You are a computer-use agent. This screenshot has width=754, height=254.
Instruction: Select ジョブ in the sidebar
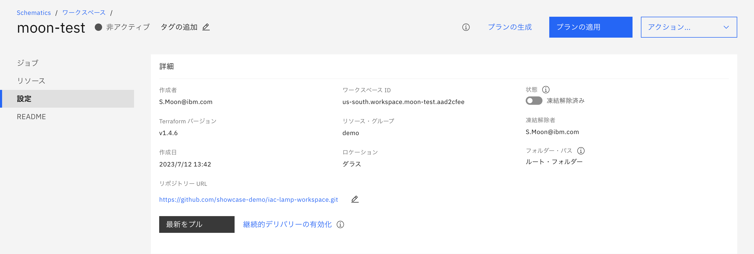[x=28, y=62]
